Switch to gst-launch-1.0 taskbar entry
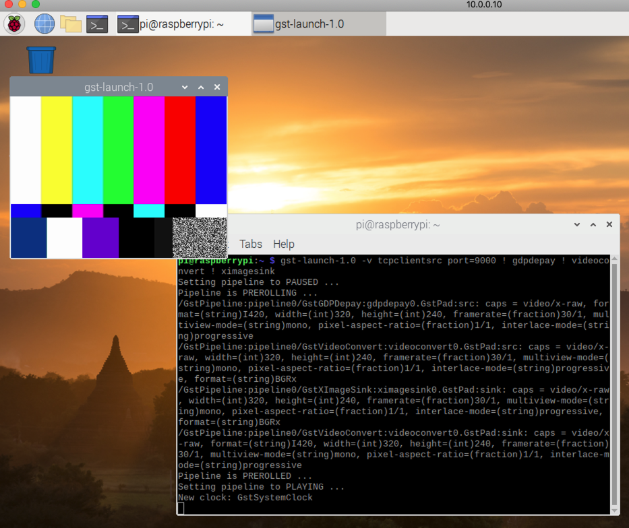 point(320,24)
